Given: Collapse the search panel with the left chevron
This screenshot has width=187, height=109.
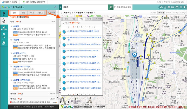Looking at the screenshot, I should 61,7.
